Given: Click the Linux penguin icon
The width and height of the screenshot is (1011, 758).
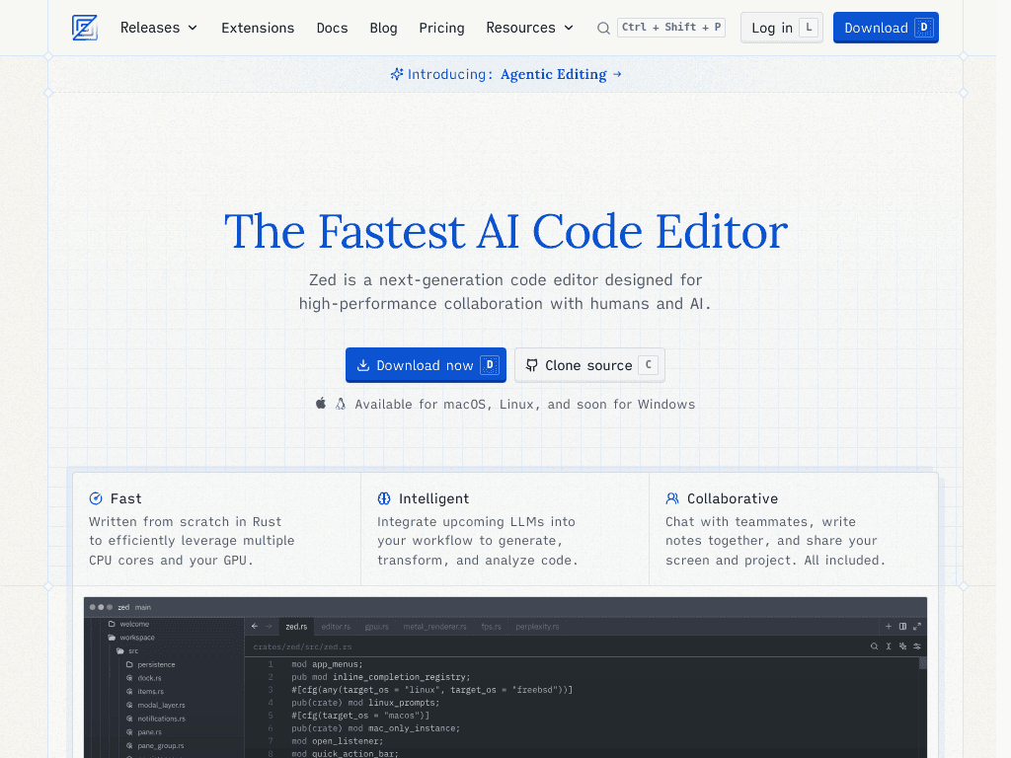Looking at the screenshot, I should point(341,404).
